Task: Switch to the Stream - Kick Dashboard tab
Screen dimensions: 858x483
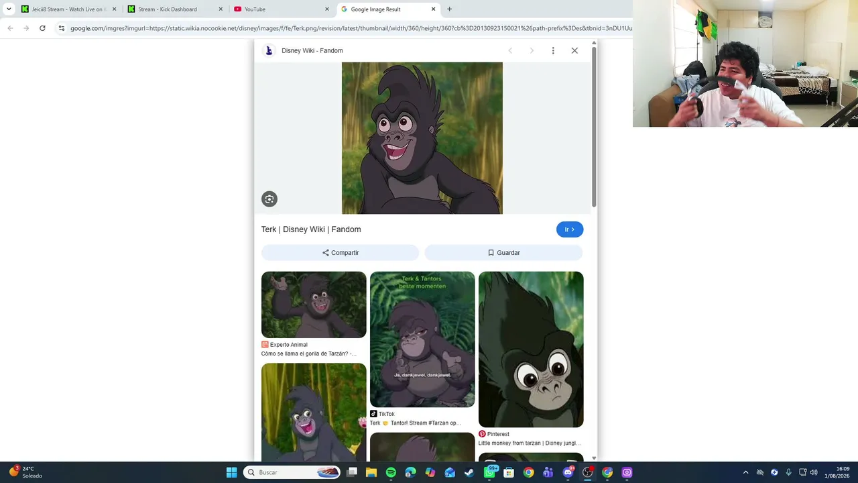Action: click(174, 9)
